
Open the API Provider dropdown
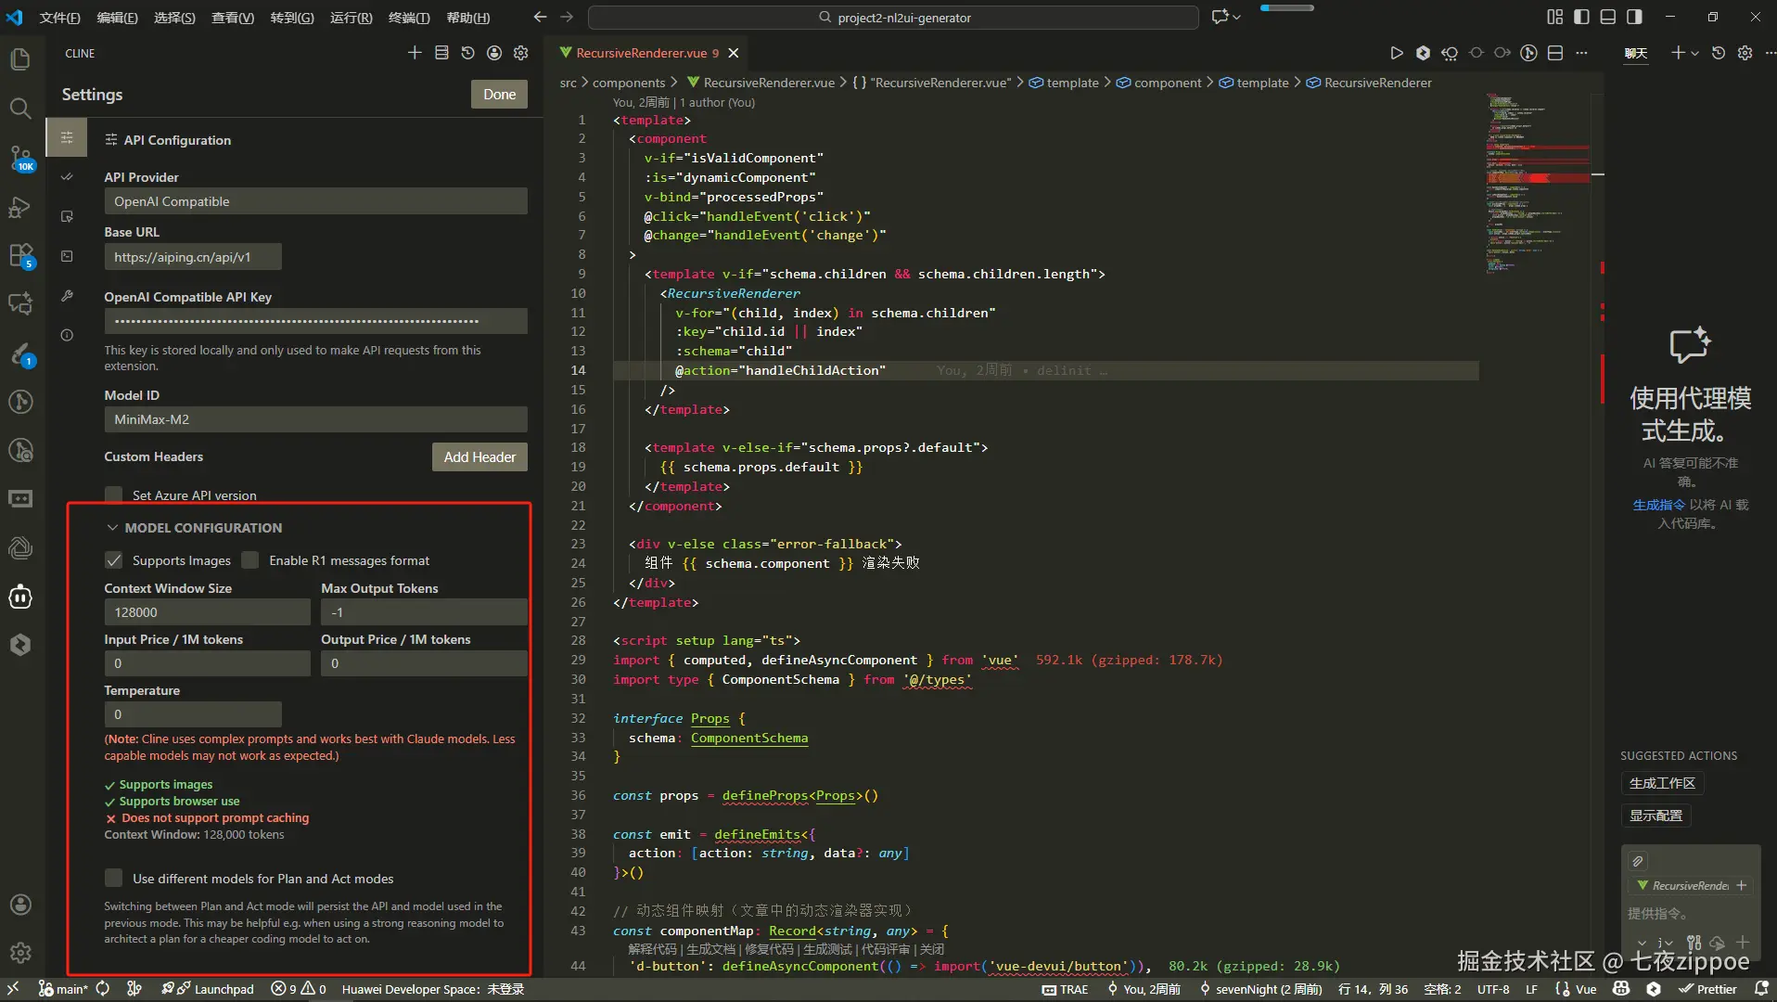pos(315,201)
